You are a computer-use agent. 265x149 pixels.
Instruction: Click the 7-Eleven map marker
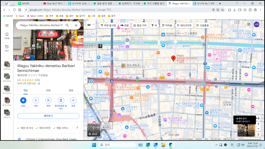99,58
